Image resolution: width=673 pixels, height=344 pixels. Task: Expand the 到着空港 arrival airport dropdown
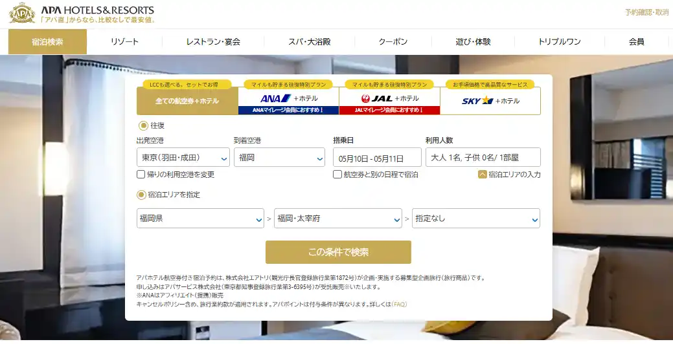click(x=279, y=157)
